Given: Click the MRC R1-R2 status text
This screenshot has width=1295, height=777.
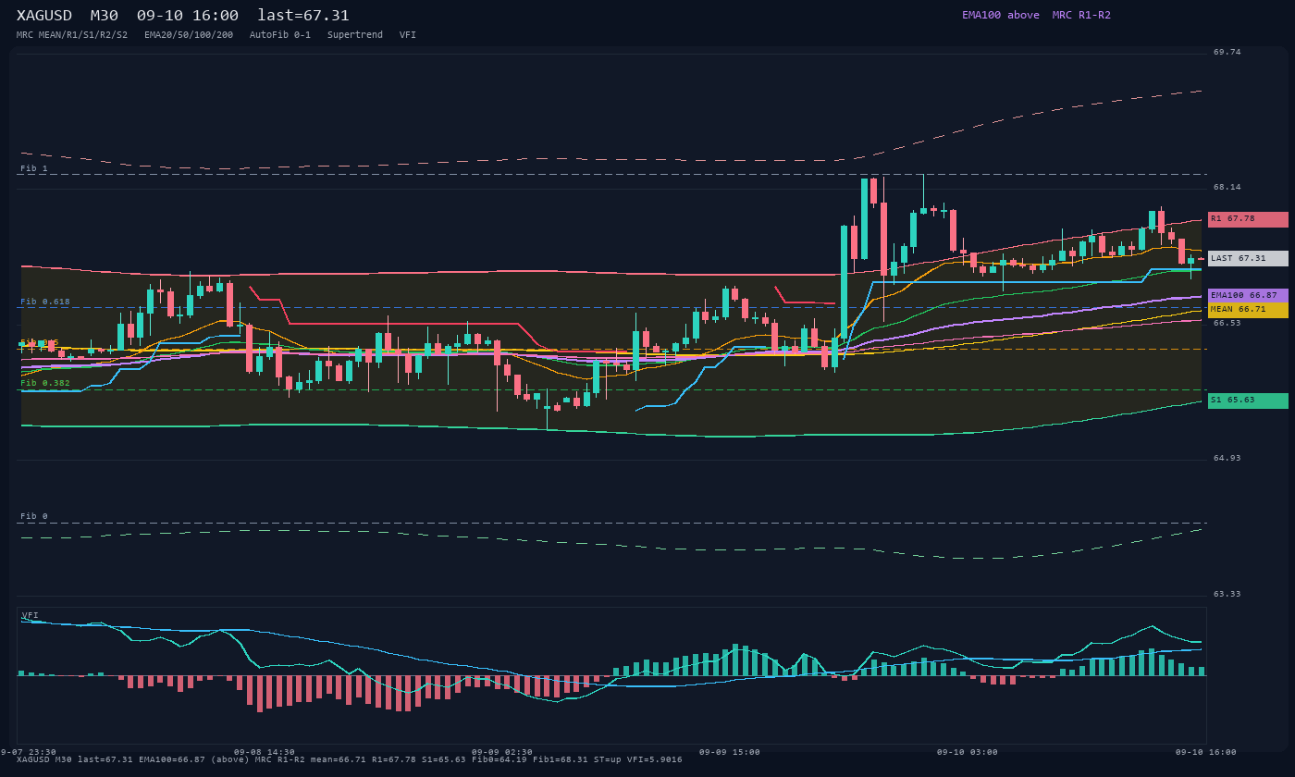Looking at the screenshot, I should point(1081,16).
